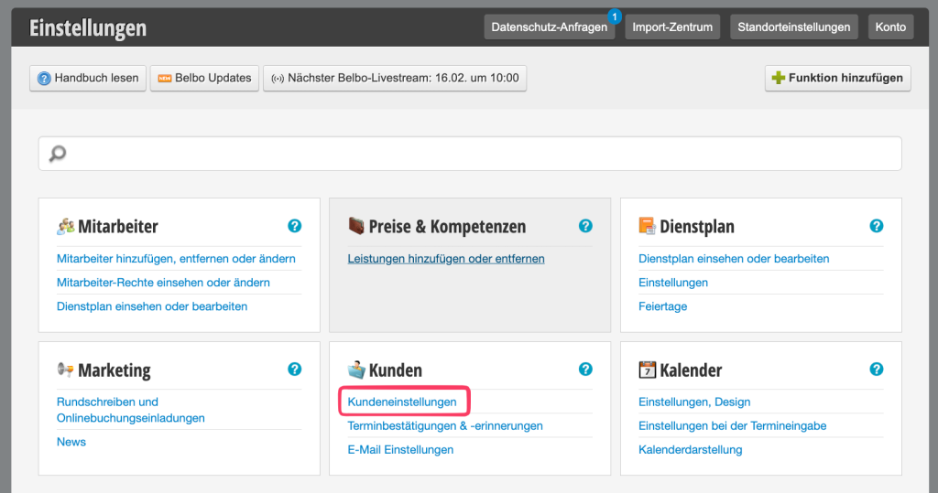Click the help icon in Mitarbeiter panel

click(x=295, y=226)
